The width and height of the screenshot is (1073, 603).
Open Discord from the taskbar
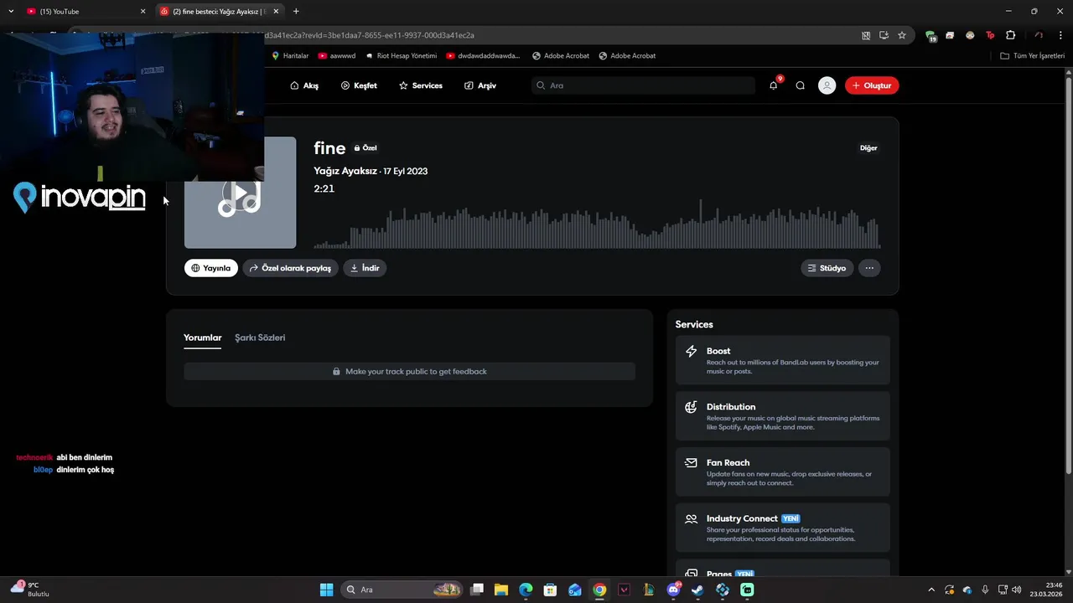tap(673, 590)
